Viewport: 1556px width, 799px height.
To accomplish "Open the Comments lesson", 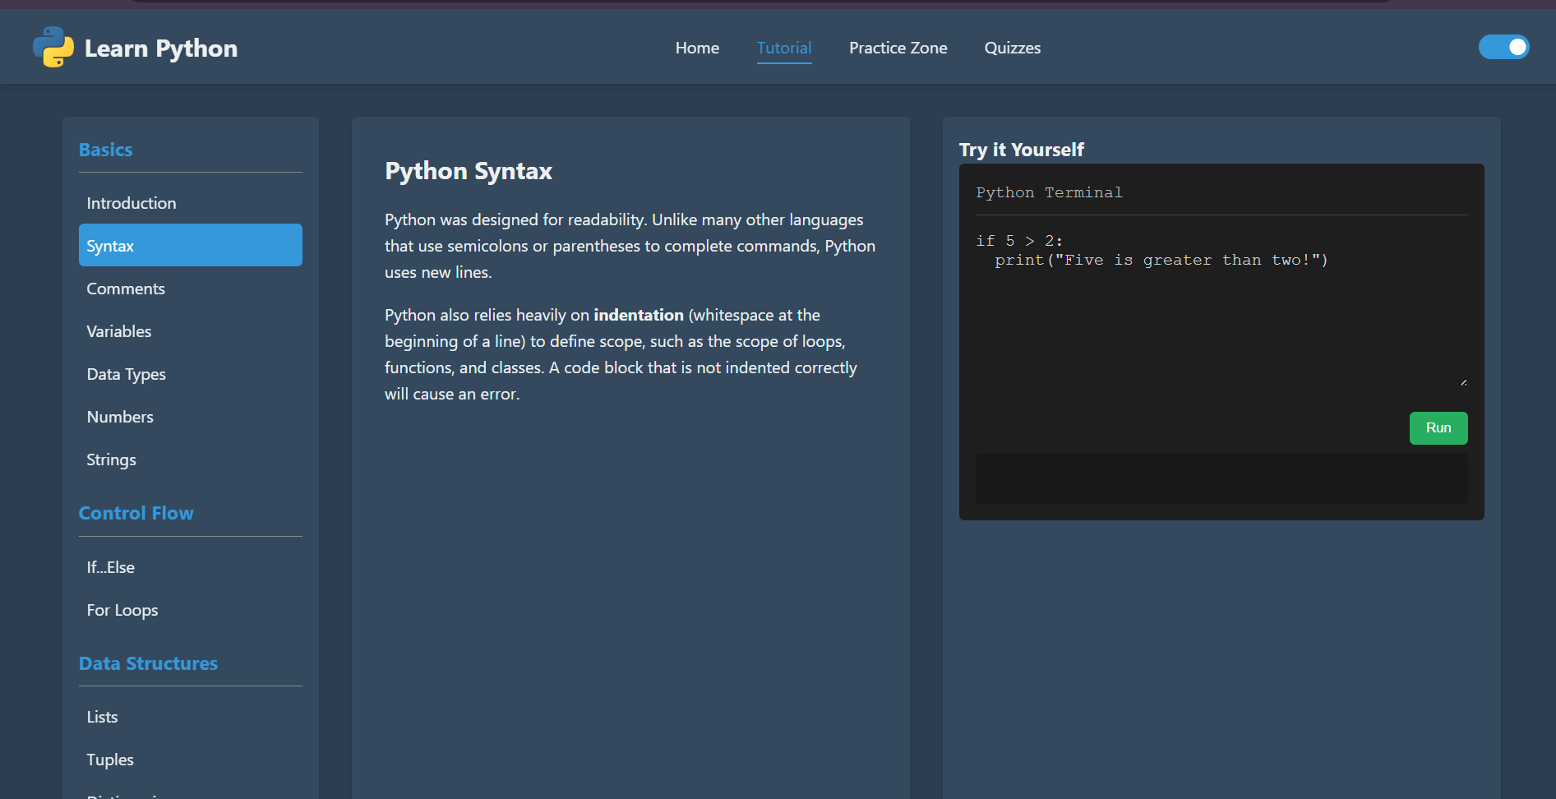I will pos(191,289).
